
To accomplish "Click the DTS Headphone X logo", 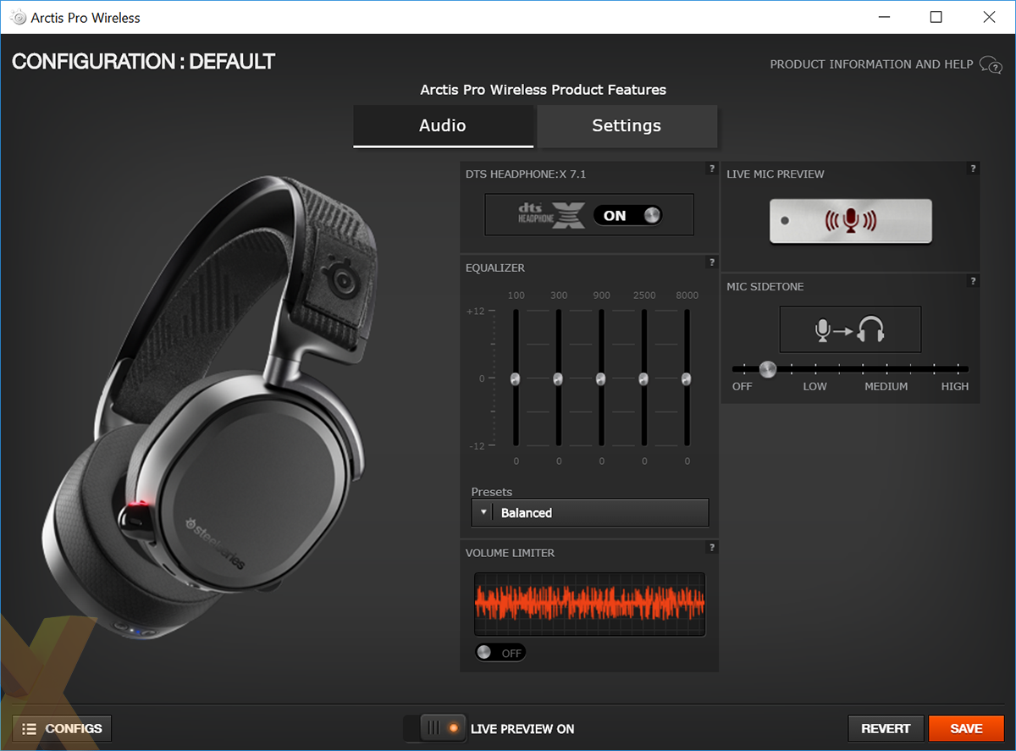I will click(x=551, y=215).
